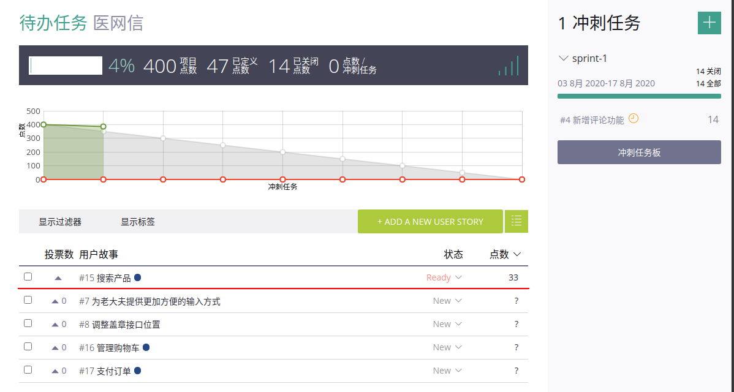
Task: Click the green plus add sprint icon
Action: (709, 23)
